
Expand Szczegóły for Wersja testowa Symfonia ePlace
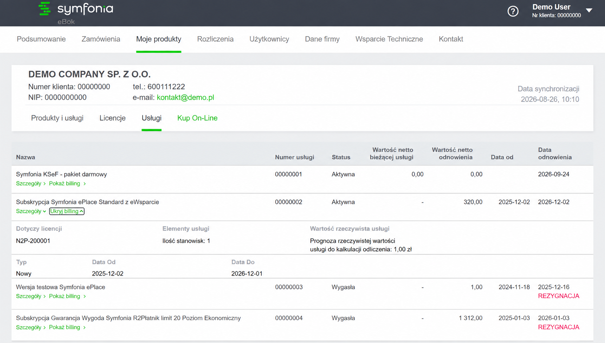(31, 296)
